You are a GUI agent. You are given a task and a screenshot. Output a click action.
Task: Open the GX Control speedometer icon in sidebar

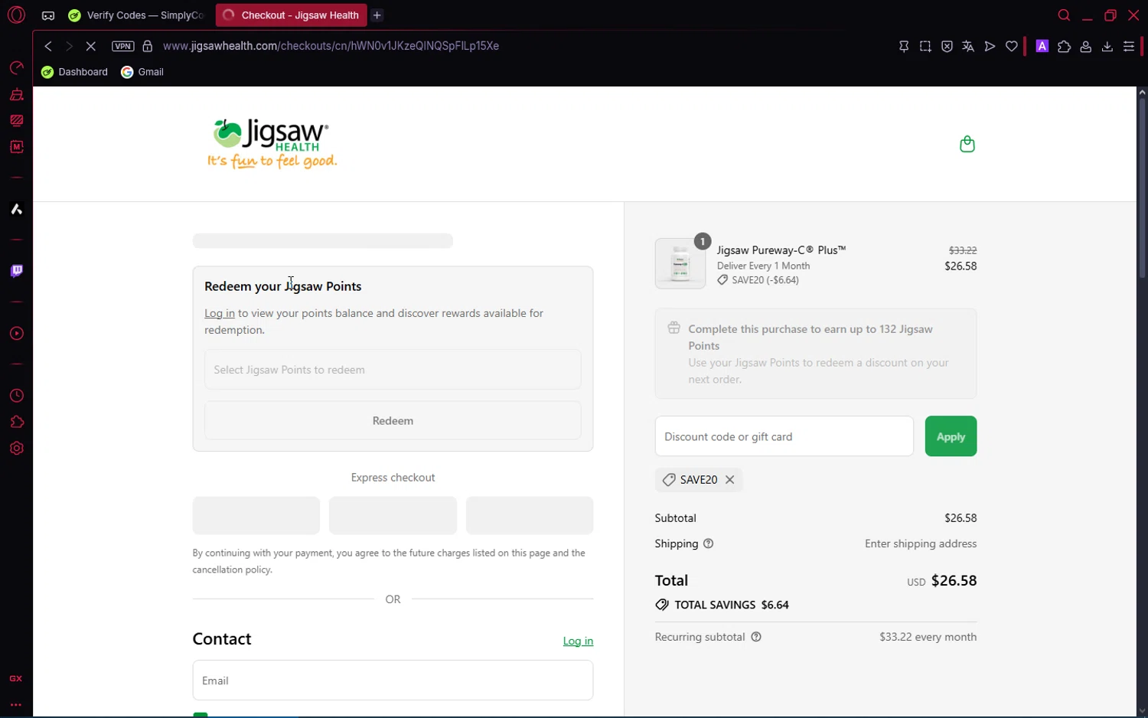16,68
